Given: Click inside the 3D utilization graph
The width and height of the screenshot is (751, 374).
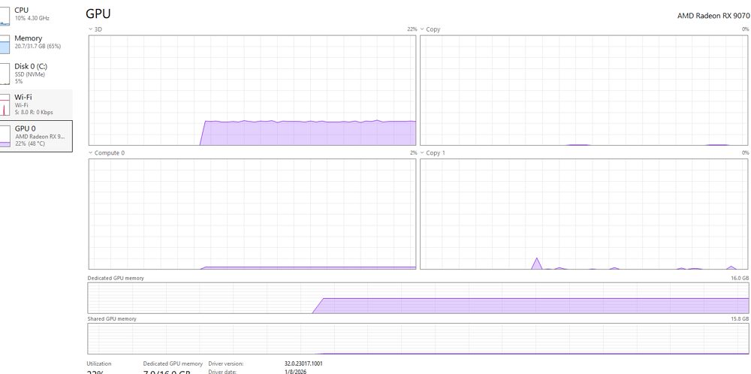Looking at the screenshot, I should (x=252, y=90).
